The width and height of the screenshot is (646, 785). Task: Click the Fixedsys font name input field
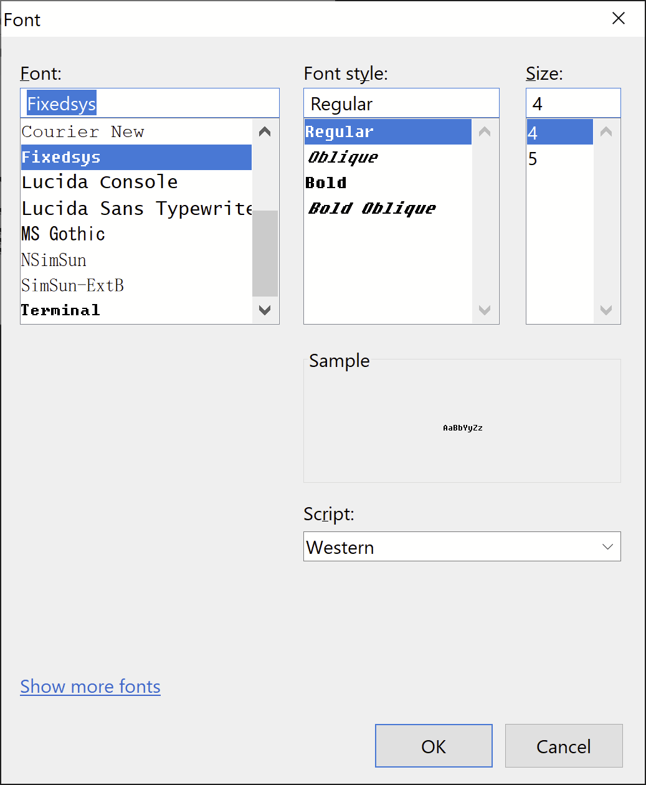(150, 103)
